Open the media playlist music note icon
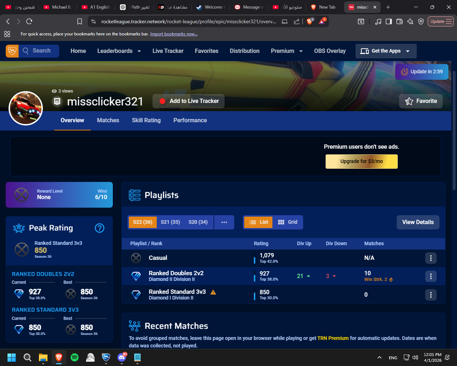Viewport: 457px width, 366px height. (378, 21)
